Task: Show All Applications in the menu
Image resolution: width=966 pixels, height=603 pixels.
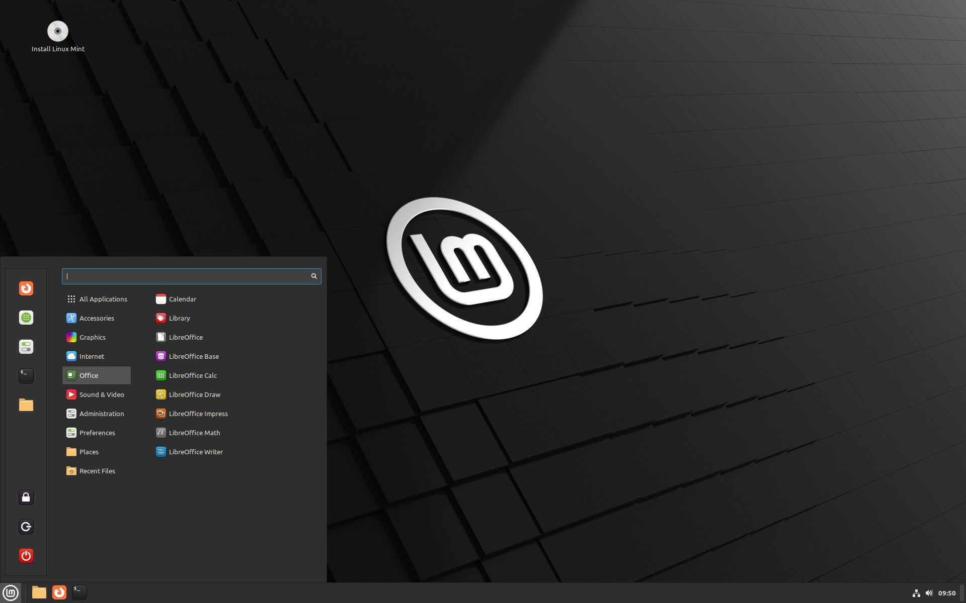Action: (x=103, y=299)
